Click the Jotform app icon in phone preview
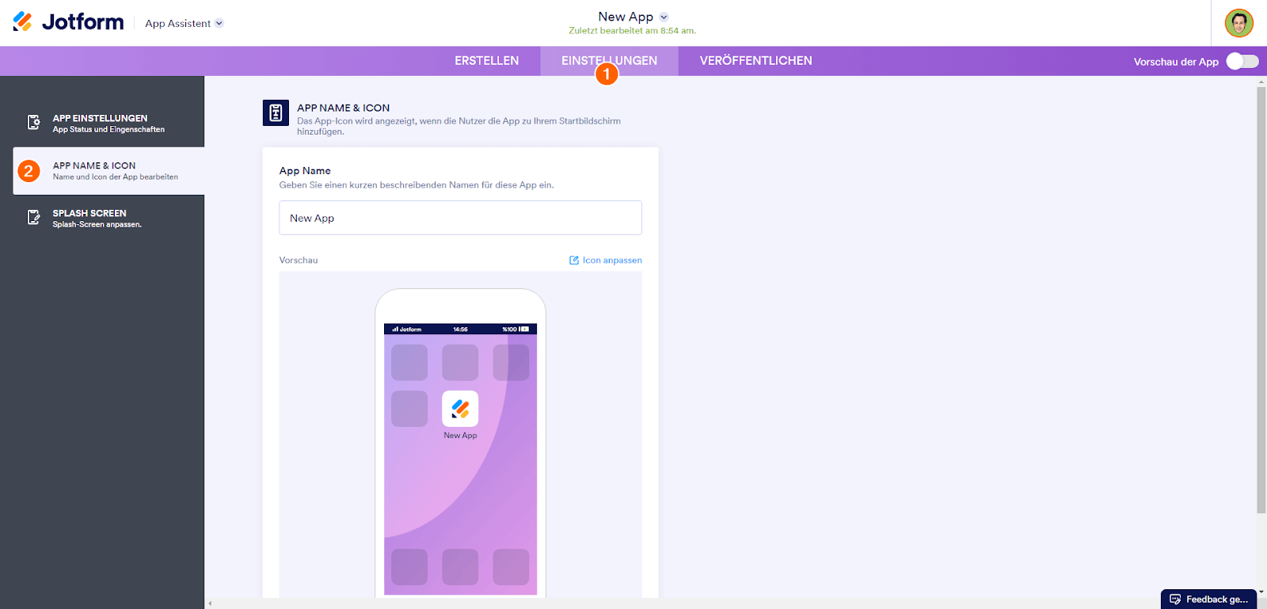 [460, 409]
